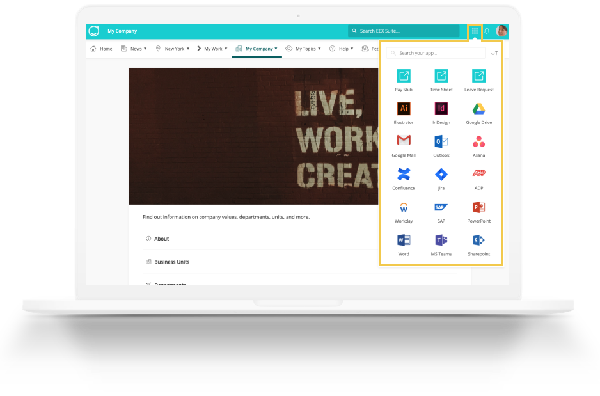Launch Adobe Illustrator from app list
600x396 pixels.
click(x=404, y=109)
